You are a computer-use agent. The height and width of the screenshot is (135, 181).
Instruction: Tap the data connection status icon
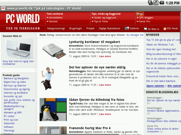coord(150,3)
